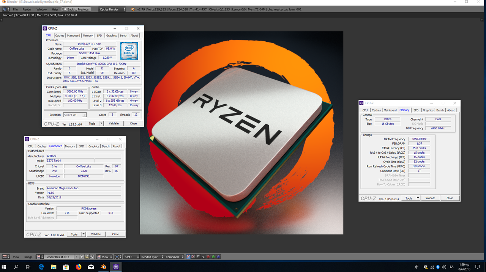Click Blender logo icon in info header
Screen dimensions: 486x272
click(133, 9)
